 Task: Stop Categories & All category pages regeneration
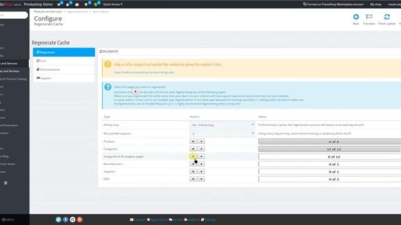tap(201, 156)
